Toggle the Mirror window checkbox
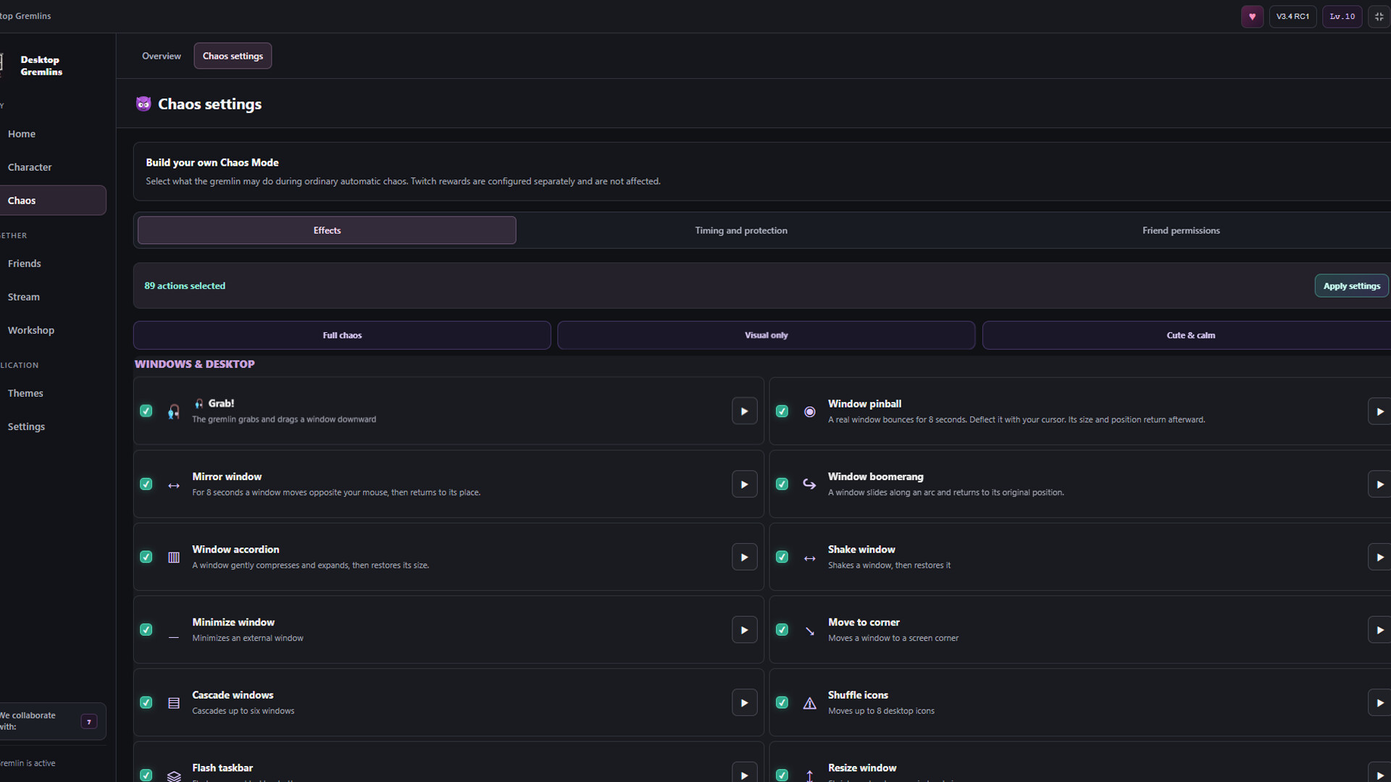 pyautogui.click(x=146, y=484)
